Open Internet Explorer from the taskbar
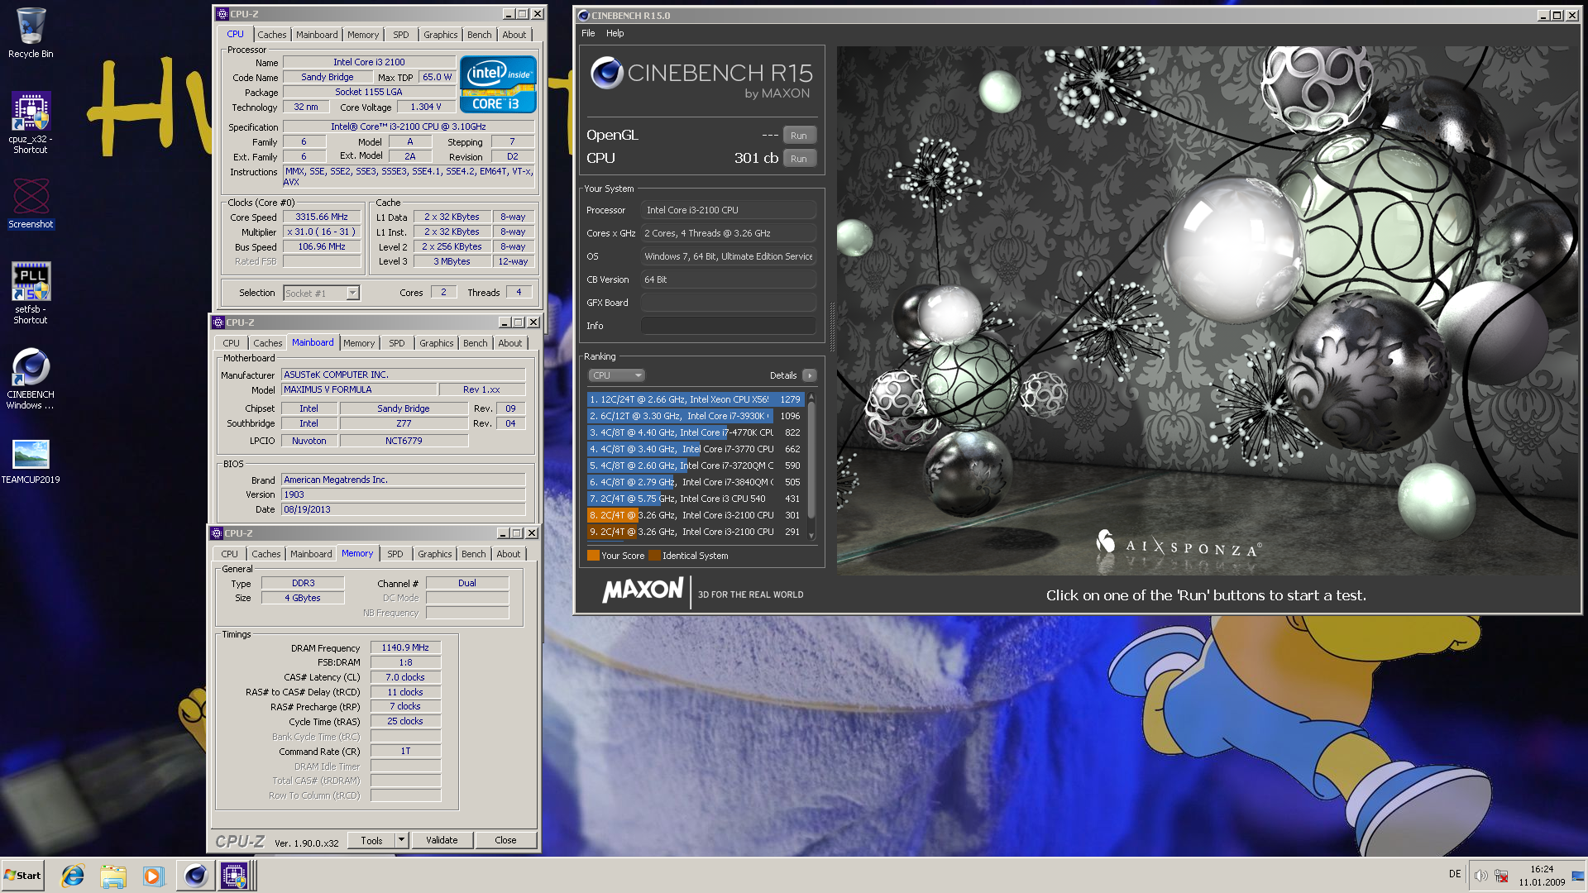Screen dimensions: 1588x893 pos(73,876)
